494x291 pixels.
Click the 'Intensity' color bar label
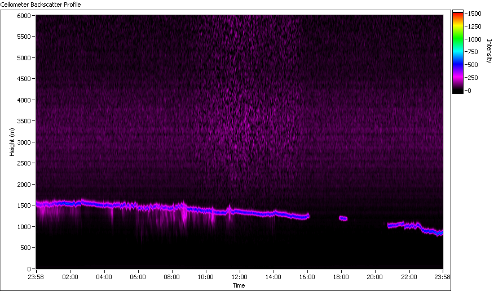coord(489,51)
